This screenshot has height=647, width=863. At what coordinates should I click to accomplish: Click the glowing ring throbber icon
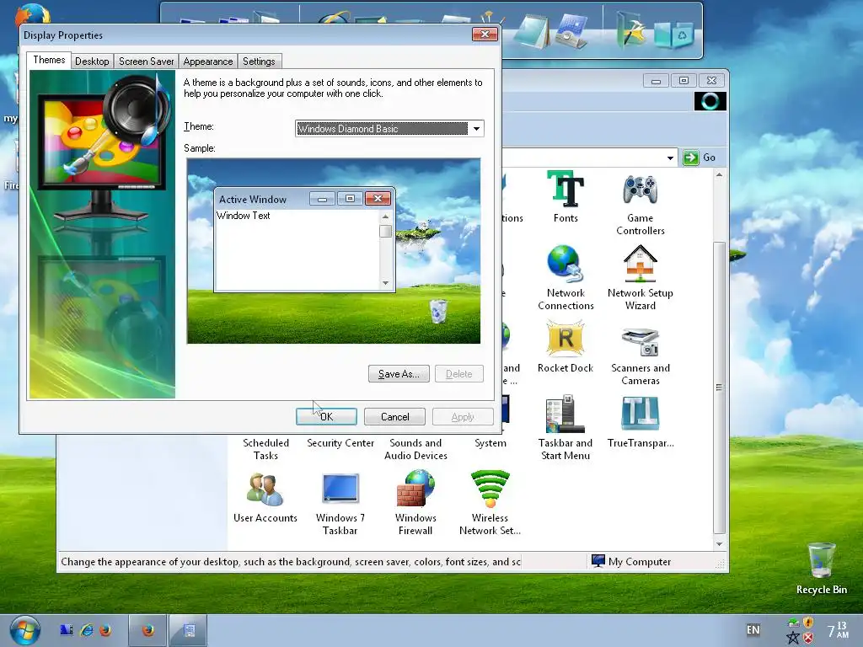point(710,101)
